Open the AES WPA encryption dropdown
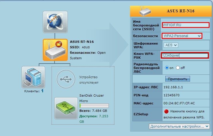213x136 pixels. click(x=171, y=45)
